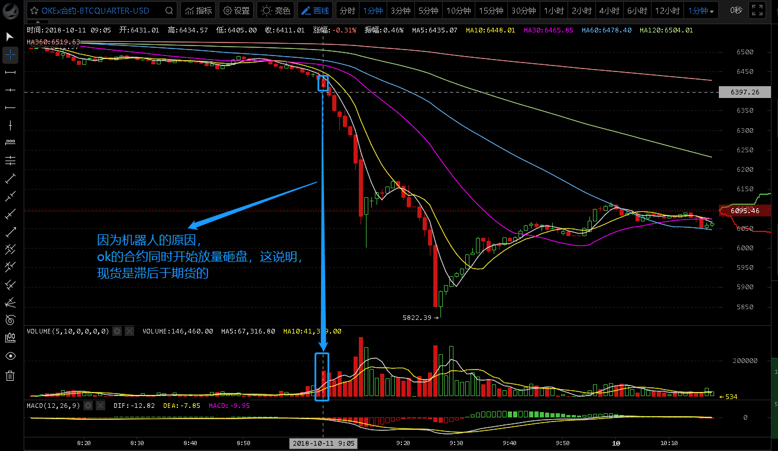
Task: Click the MA30:6465.85 legend value
Action: tap(548, 30)
